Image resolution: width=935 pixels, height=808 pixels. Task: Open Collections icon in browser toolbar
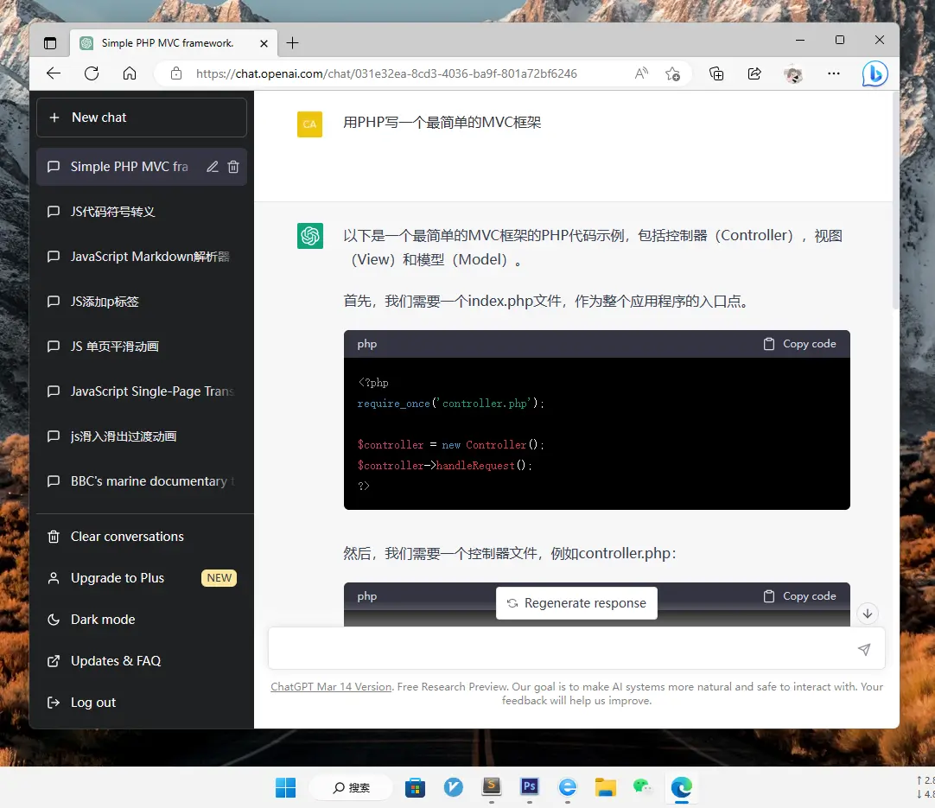pos(716,74)
